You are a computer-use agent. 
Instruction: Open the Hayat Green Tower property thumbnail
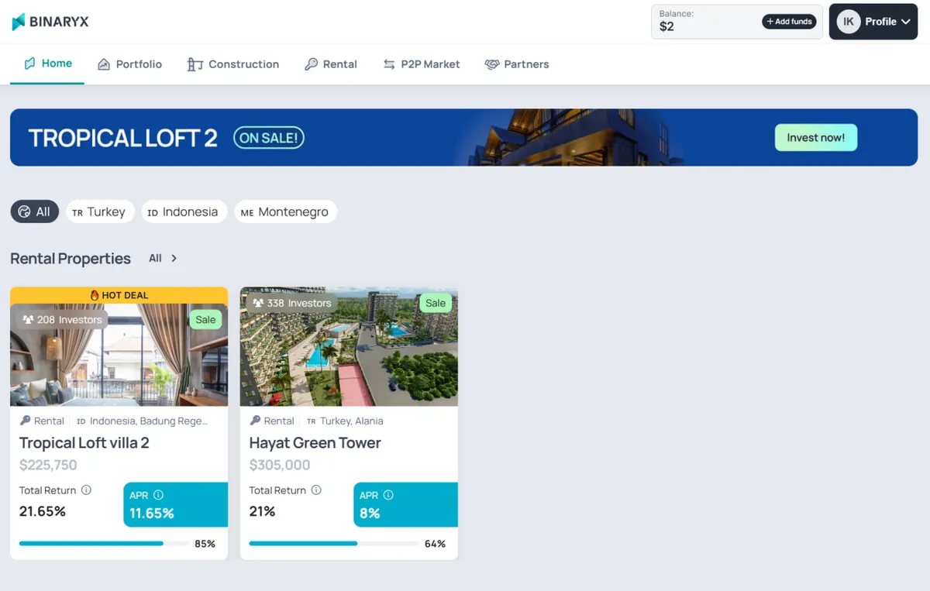coord(349,346)
